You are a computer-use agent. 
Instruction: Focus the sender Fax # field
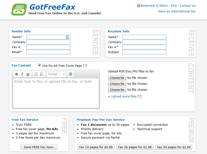pos(48,47)
